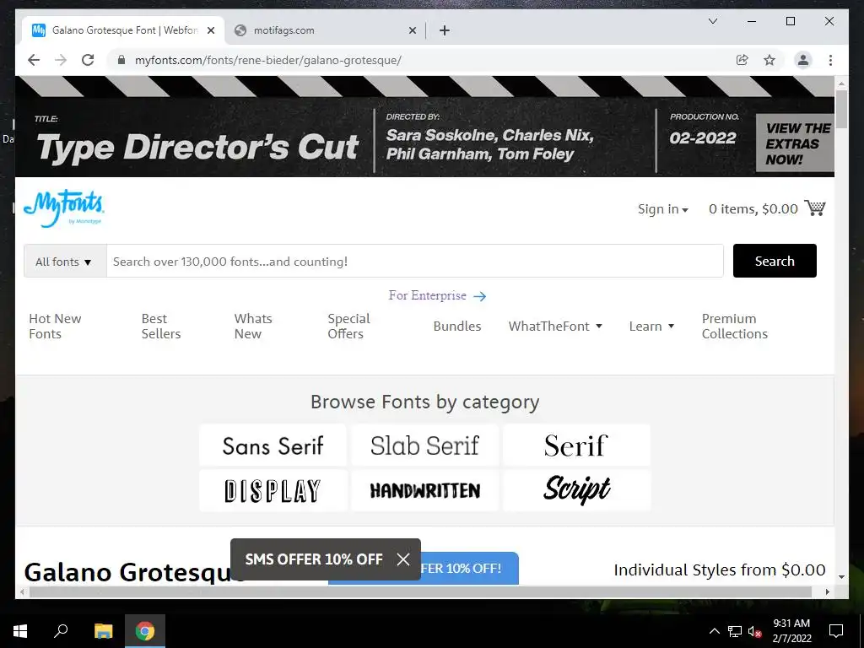
Task: Go back with browser back arrow
Action: click(34, 60)
